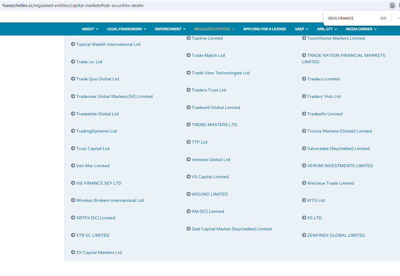Click arrow icon beside TREND MASTERS LTD
The width and height of the screenshot is (400, 276).
[188, 125]
